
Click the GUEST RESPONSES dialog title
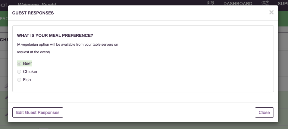33,13
